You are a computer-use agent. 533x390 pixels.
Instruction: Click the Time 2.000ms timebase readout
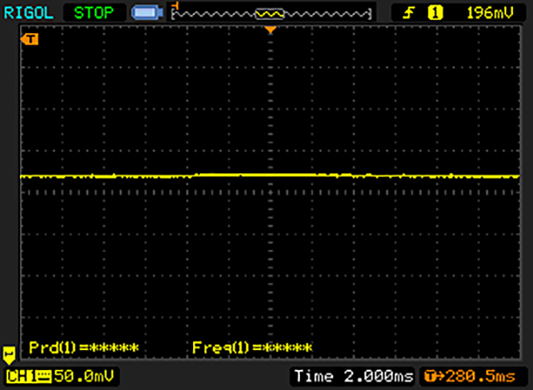tap(353, 377)
